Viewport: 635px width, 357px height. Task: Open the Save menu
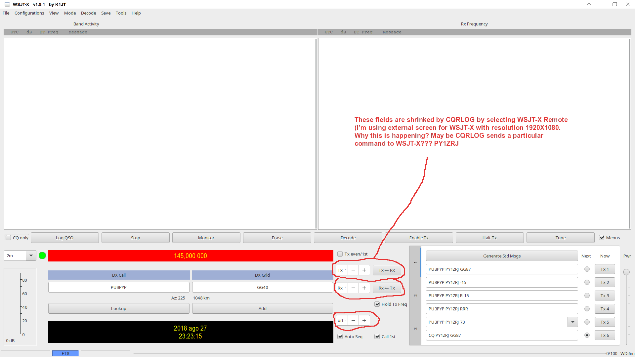106,13
